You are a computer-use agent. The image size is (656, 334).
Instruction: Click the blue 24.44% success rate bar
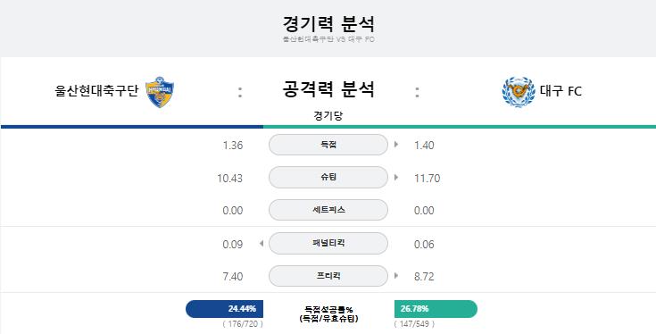pos(225,309)
